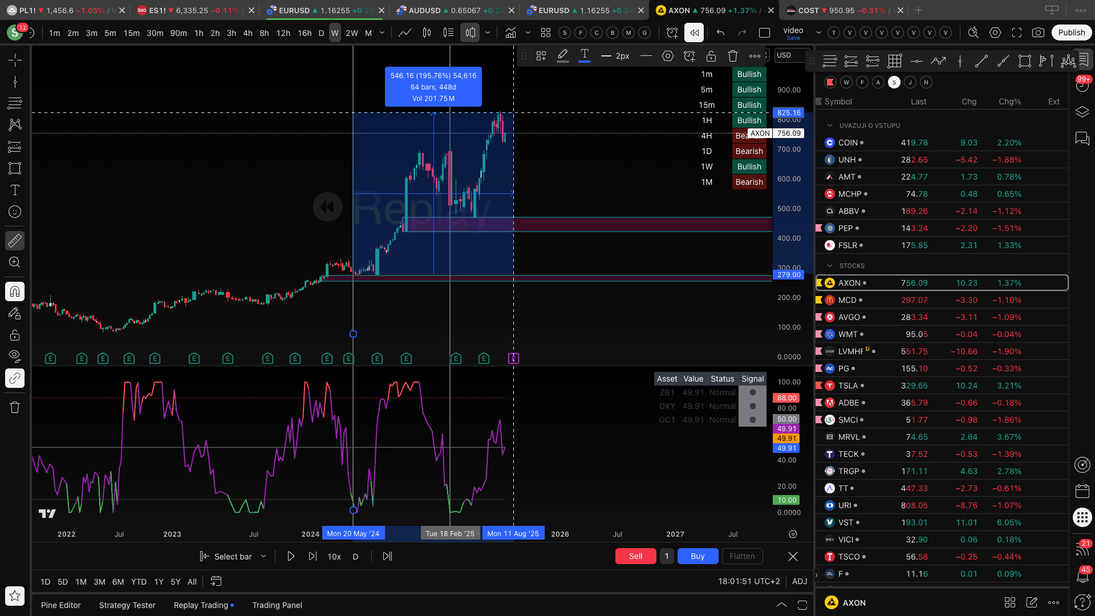
Task: Enable the W watchlist filter circle
Action: tap(846, 82)
